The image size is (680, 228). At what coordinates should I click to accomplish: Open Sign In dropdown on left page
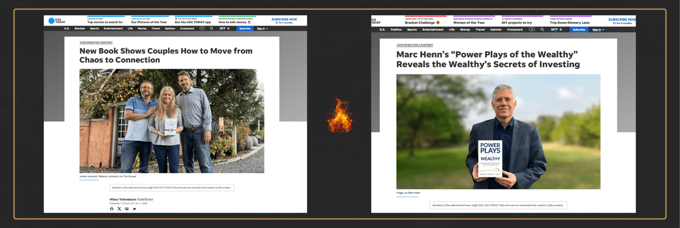262,29
